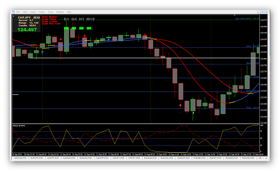Switch to the EURAUD,M30 chart tab

tap(150, 158)
